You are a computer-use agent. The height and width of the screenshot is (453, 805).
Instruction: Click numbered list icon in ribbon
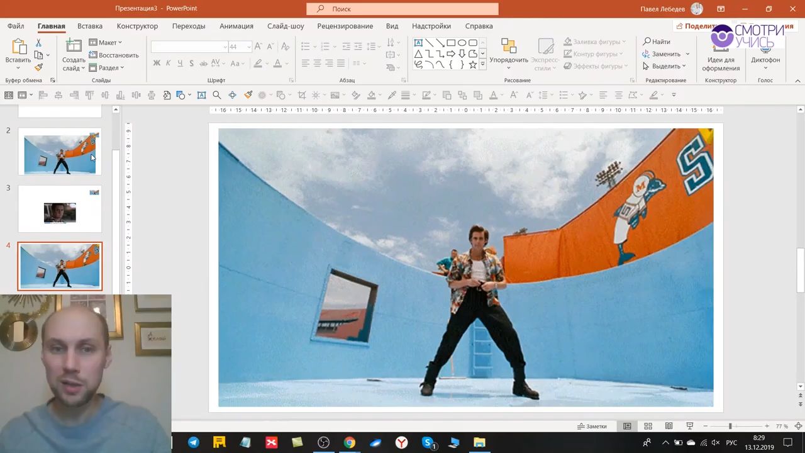click(x=325, y=47)
